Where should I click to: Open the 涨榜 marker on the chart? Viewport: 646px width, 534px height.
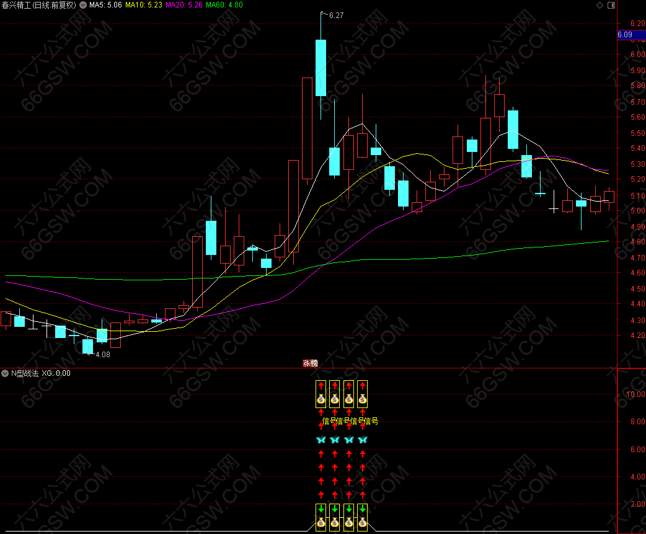tap(310, 363)
